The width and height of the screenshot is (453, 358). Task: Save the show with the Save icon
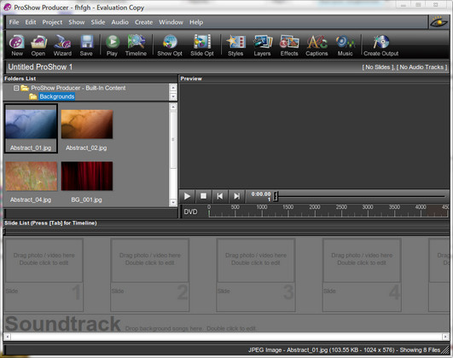click(x=86, y=45)
